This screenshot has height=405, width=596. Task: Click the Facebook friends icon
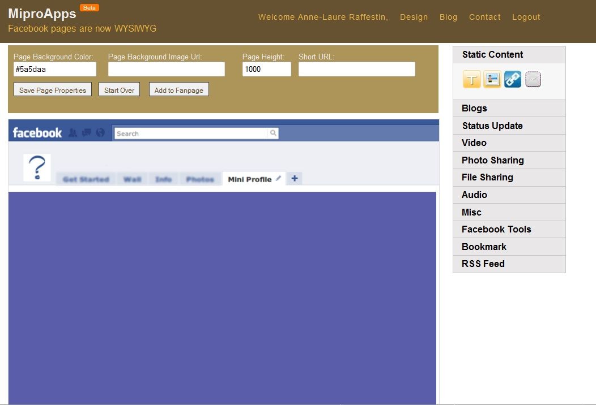[73, 132]
